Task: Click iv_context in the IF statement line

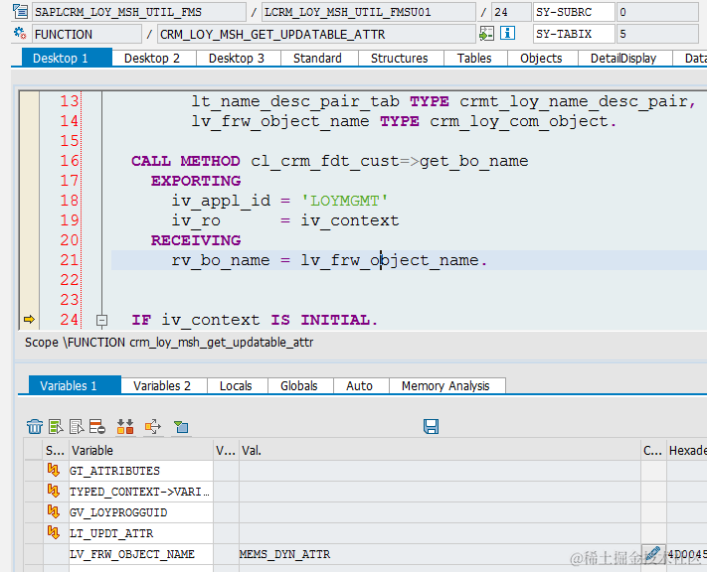Action: [211, 320]
